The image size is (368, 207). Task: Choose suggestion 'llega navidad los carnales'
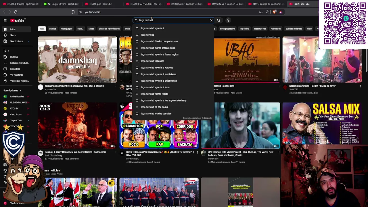click(173, 114)
